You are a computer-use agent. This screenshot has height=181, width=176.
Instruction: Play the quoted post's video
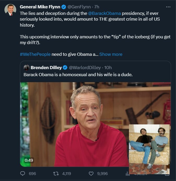coord(78,123)
